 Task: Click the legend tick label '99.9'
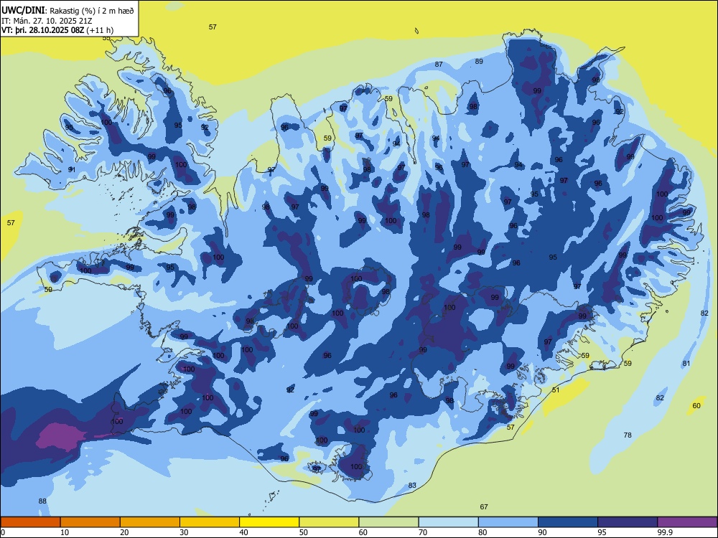tap(665, 532)
